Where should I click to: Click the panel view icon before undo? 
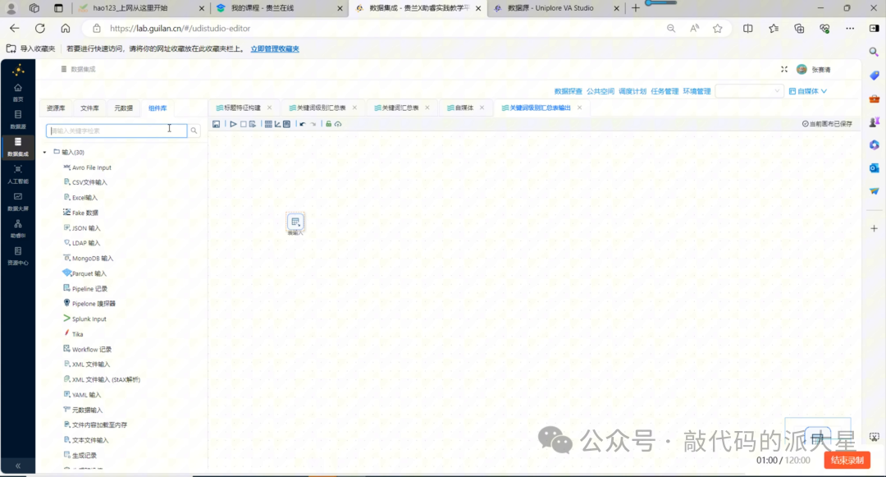tap(286, 124)
